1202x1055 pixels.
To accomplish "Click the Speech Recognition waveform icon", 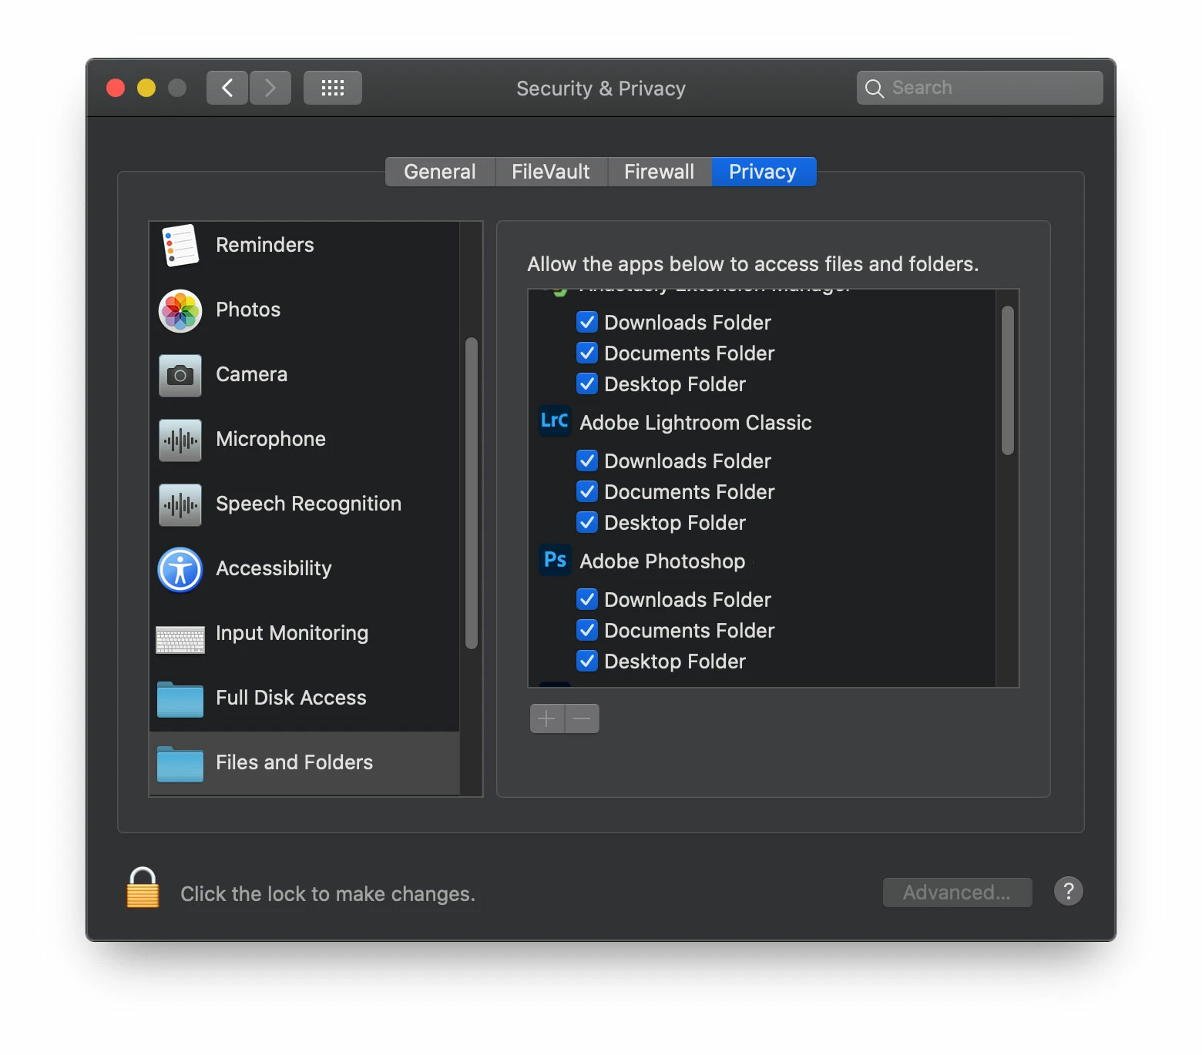I will click(180, 505).
